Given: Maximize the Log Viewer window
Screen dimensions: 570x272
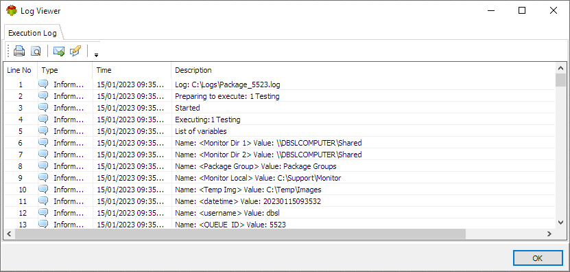Looking at the screenshot, I should pos(522,10).
